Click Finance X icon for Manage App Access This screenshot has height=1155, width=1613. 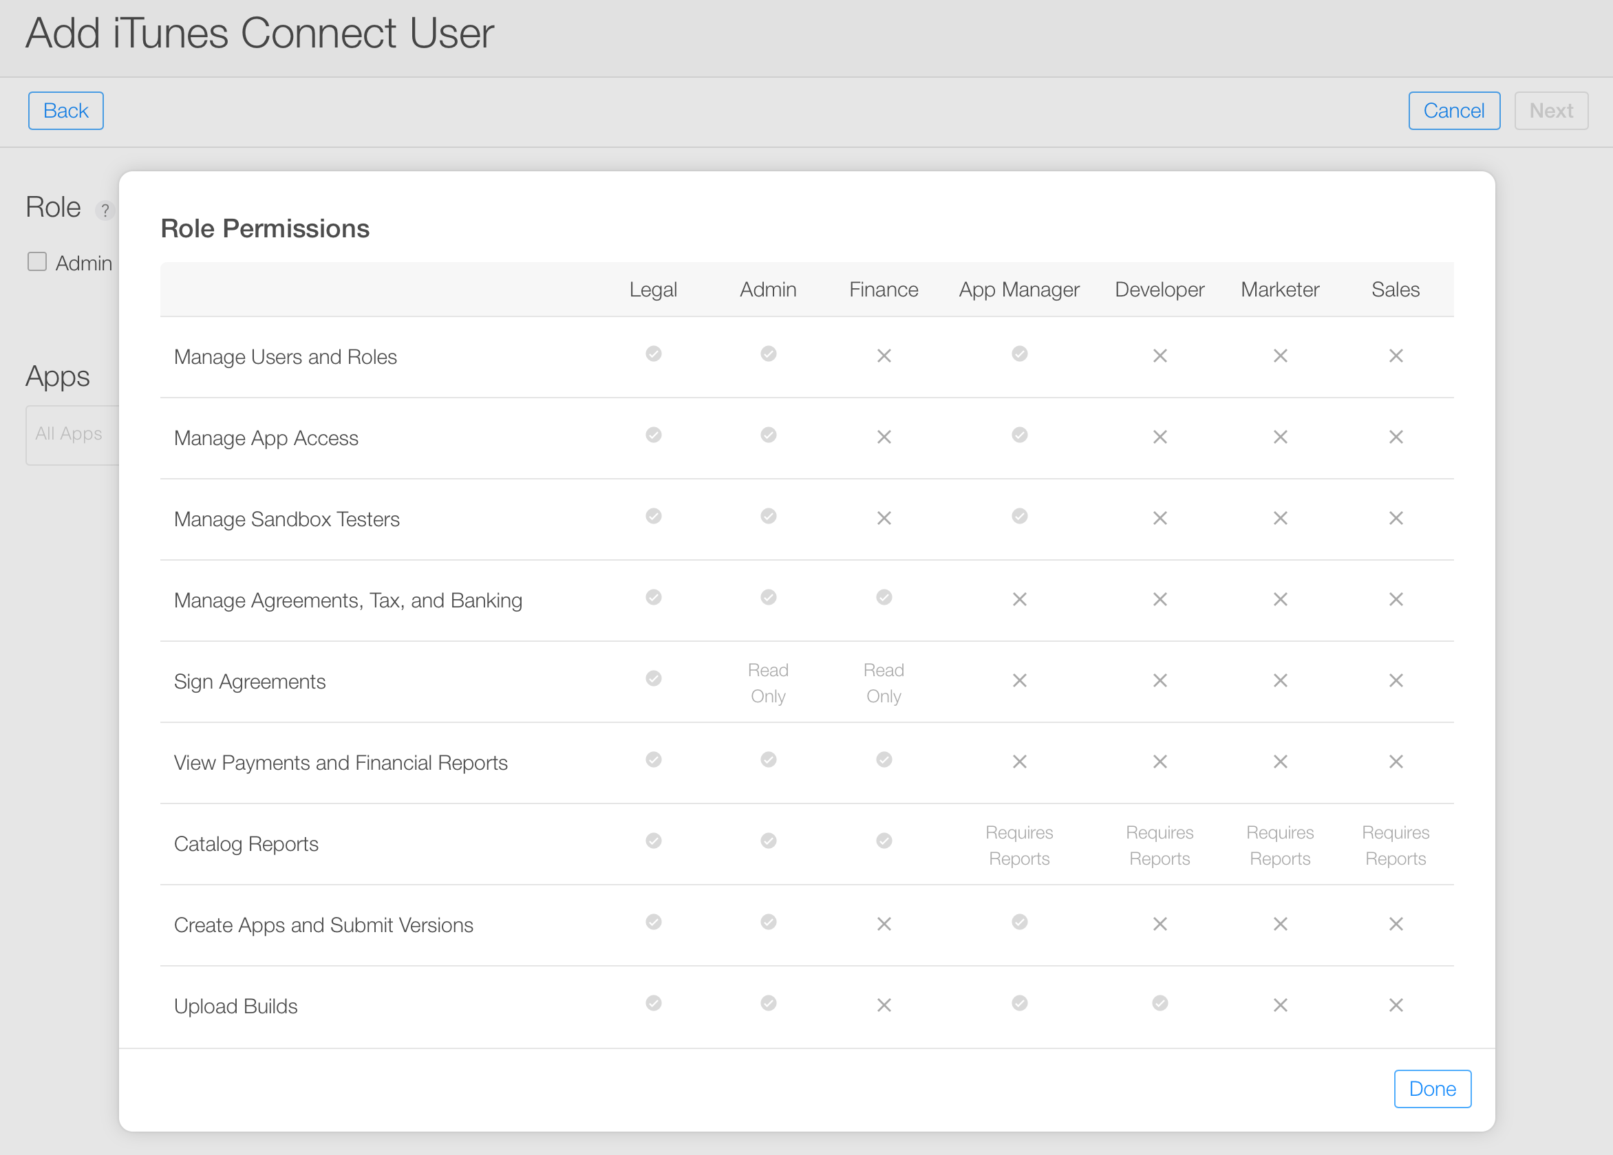884,436
